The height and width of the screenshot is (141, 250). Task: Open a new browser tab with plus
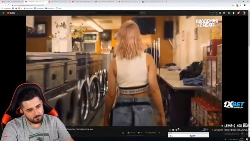(166, 2)
